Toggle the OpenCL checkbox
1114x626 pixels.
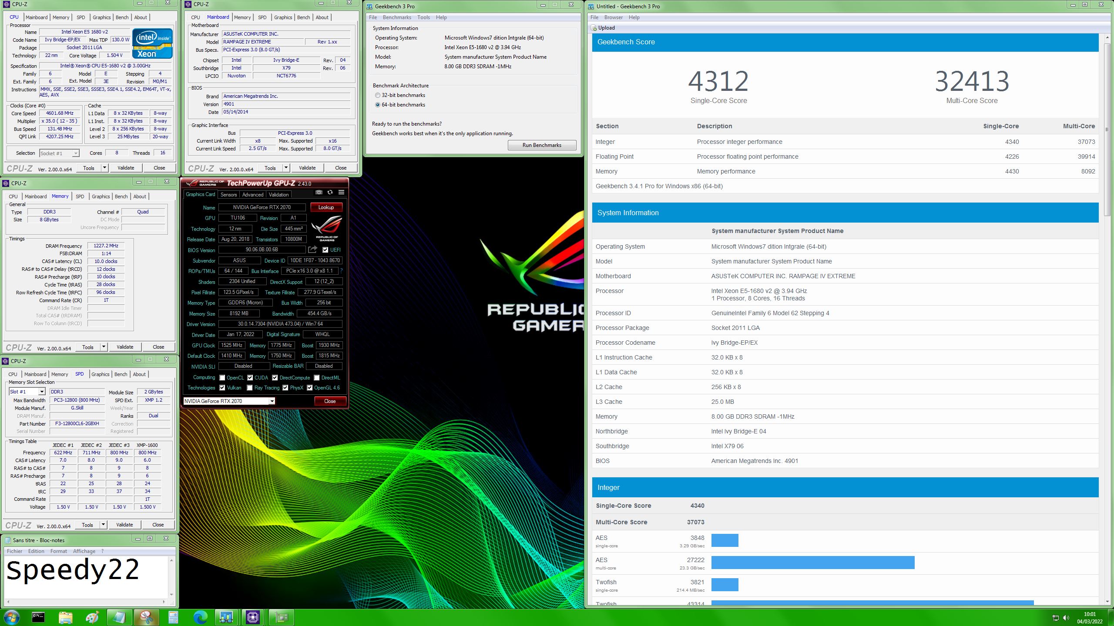tap(222, 378)
